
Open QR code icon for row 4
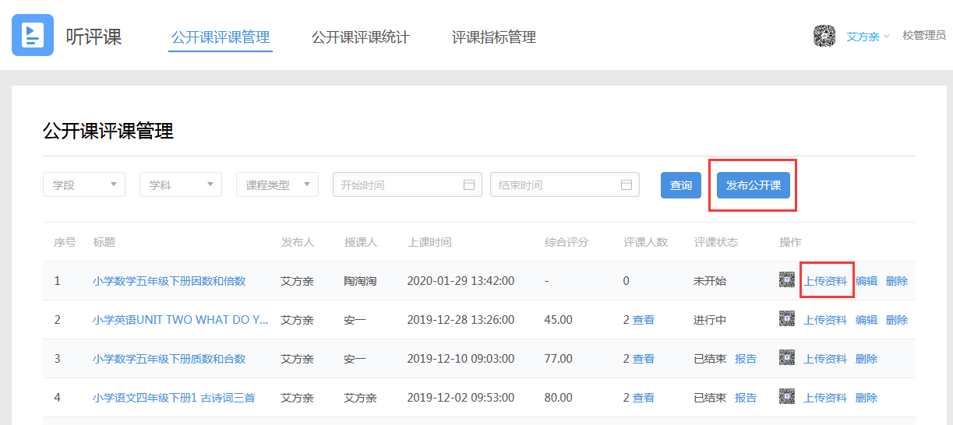tap(786, 397)
